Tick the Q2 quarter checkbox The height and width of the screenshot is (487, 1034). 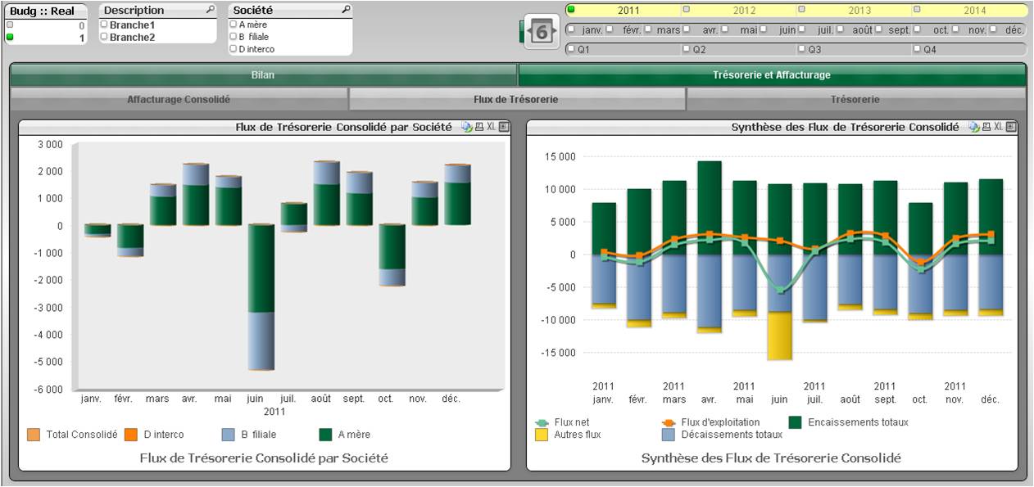[687, 49]
